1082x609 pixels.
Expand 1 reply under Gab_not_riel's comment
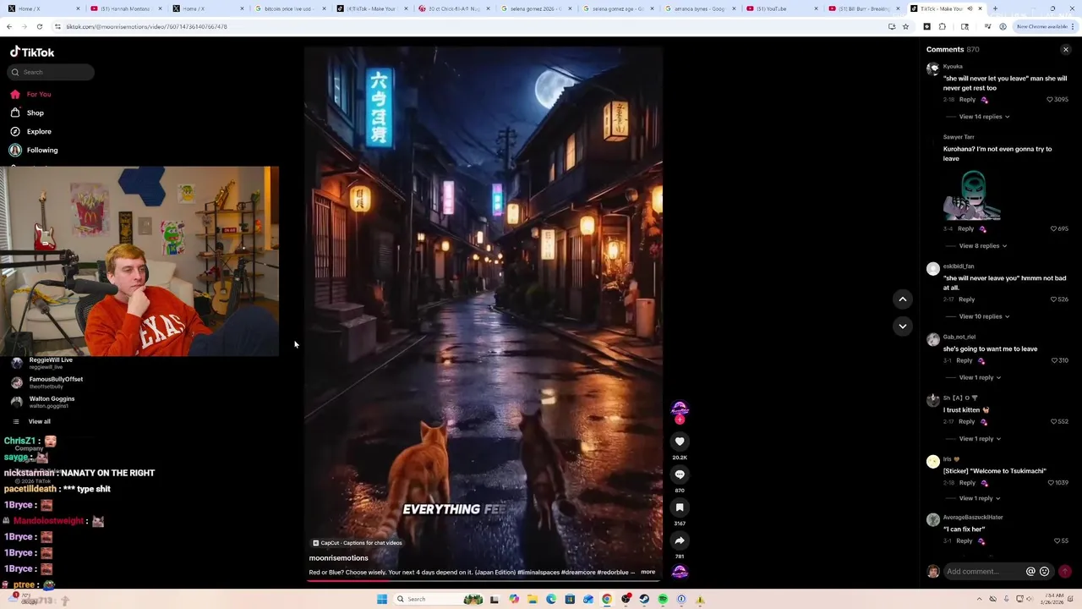[x=980, y=377]
